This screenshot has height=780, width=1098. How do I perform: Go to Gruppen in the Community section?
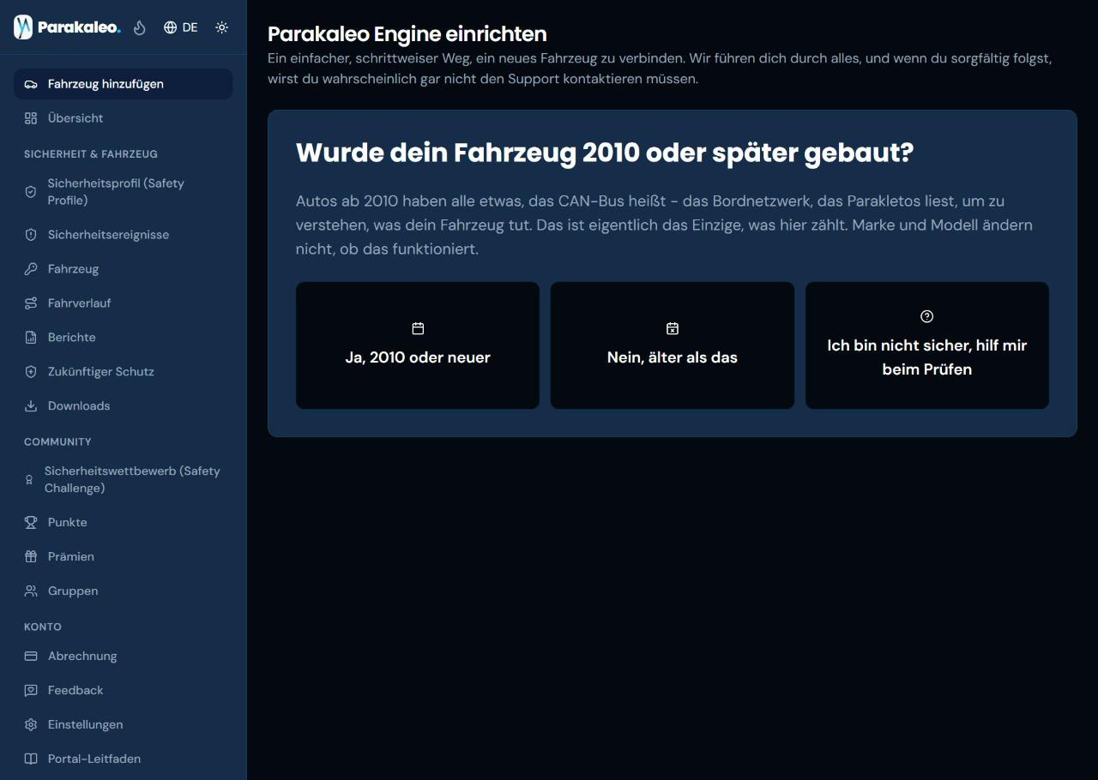tap(123, 591)
